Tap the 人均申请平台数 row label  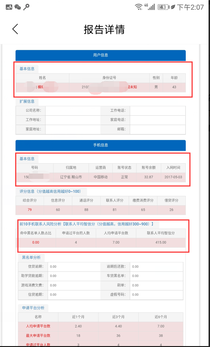38,326
